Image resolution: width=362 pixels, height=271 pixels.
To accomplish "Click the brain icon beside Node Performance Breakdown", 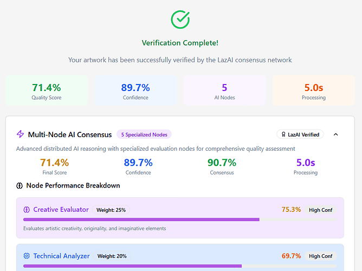I will (x=20, y=185).
